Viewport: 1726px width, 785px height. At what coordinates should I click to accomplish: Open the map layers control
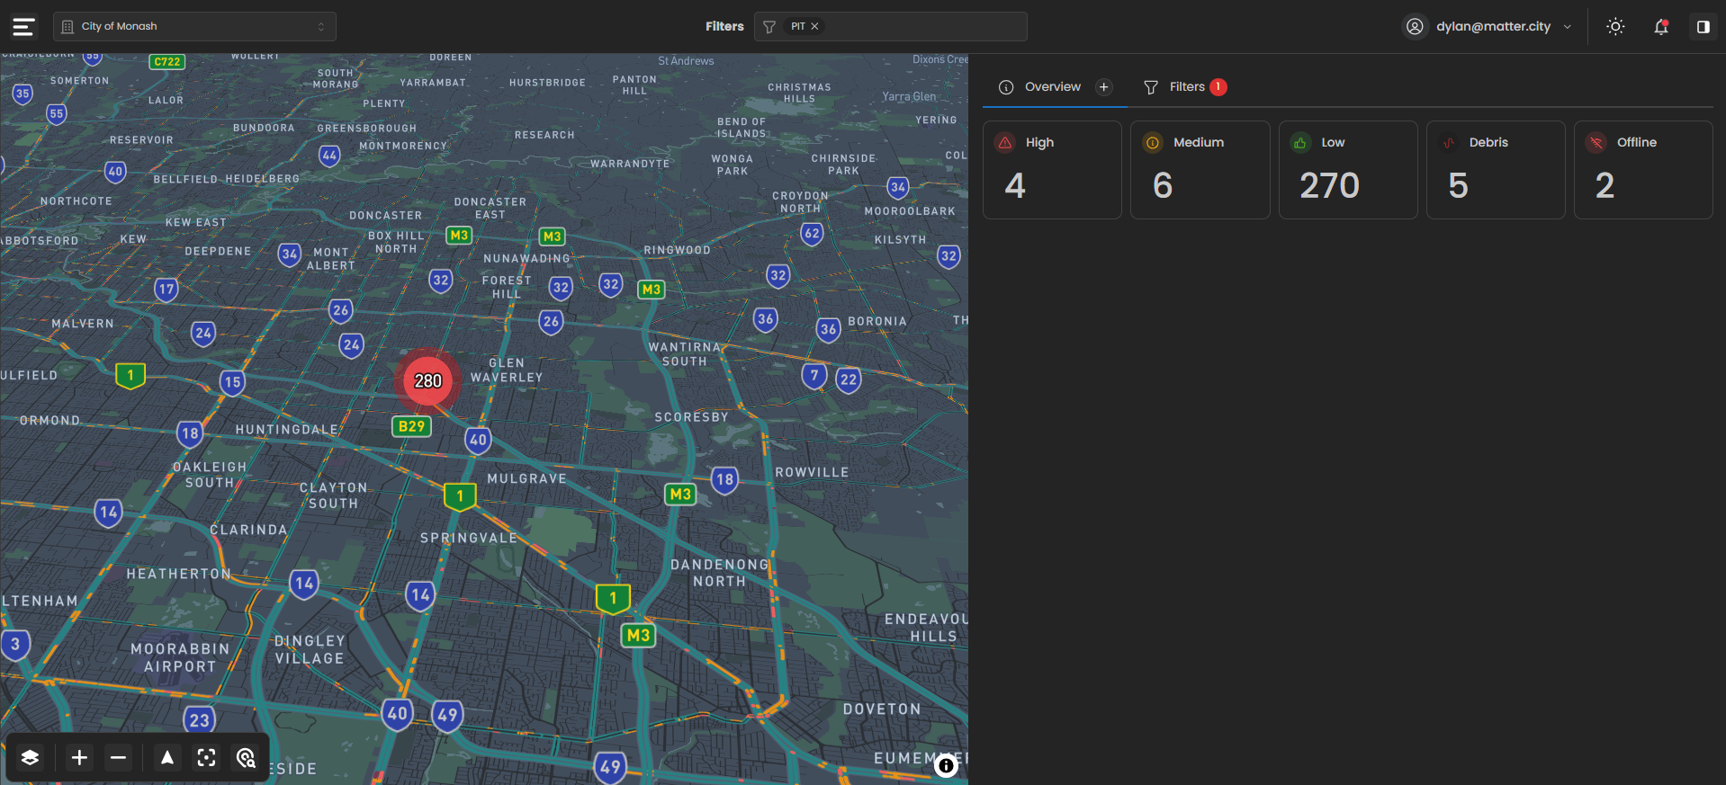(x=30, y=758)
